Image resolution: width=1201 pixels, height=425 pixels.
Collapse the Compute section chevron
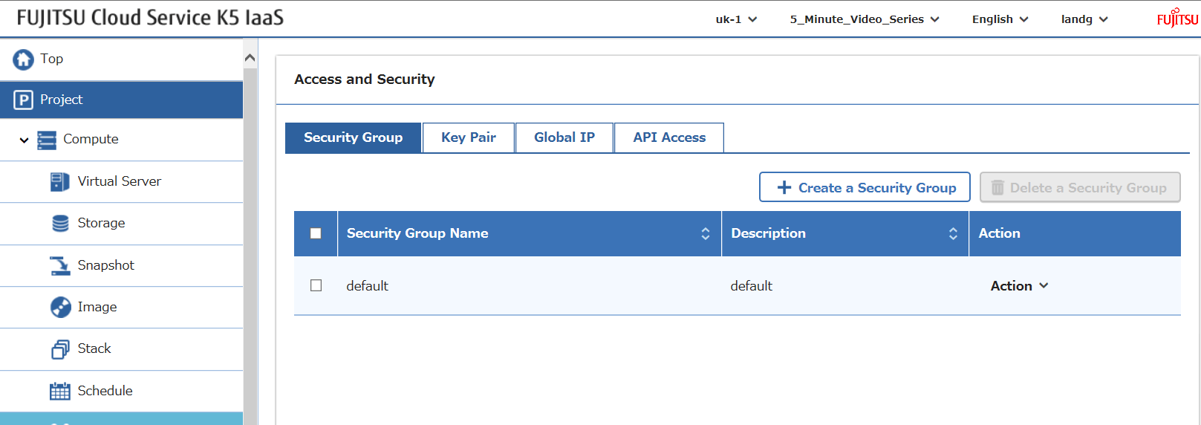[24, 140]
